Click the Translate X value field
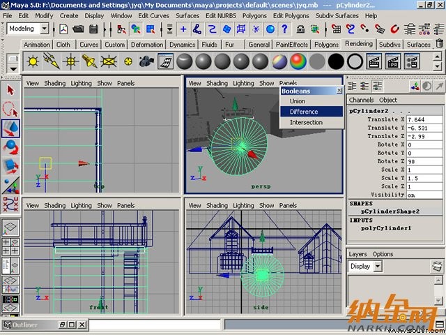This screenshot has width=446, height=335. click(x=424, y=119)
